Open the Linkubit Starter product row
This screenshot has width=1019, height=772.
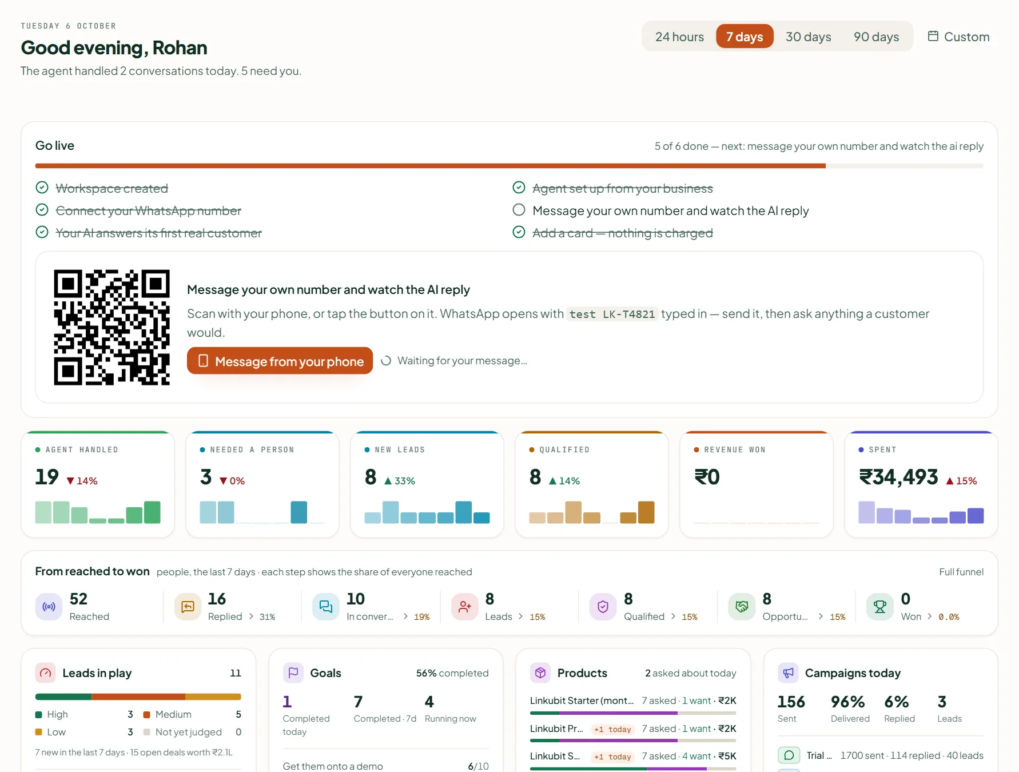(x=633, y=705)
